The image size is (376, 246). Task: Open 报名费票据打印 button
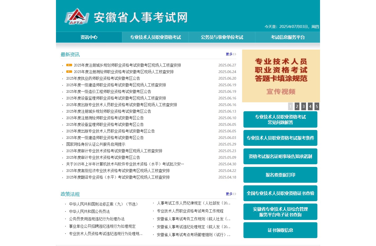280,175
